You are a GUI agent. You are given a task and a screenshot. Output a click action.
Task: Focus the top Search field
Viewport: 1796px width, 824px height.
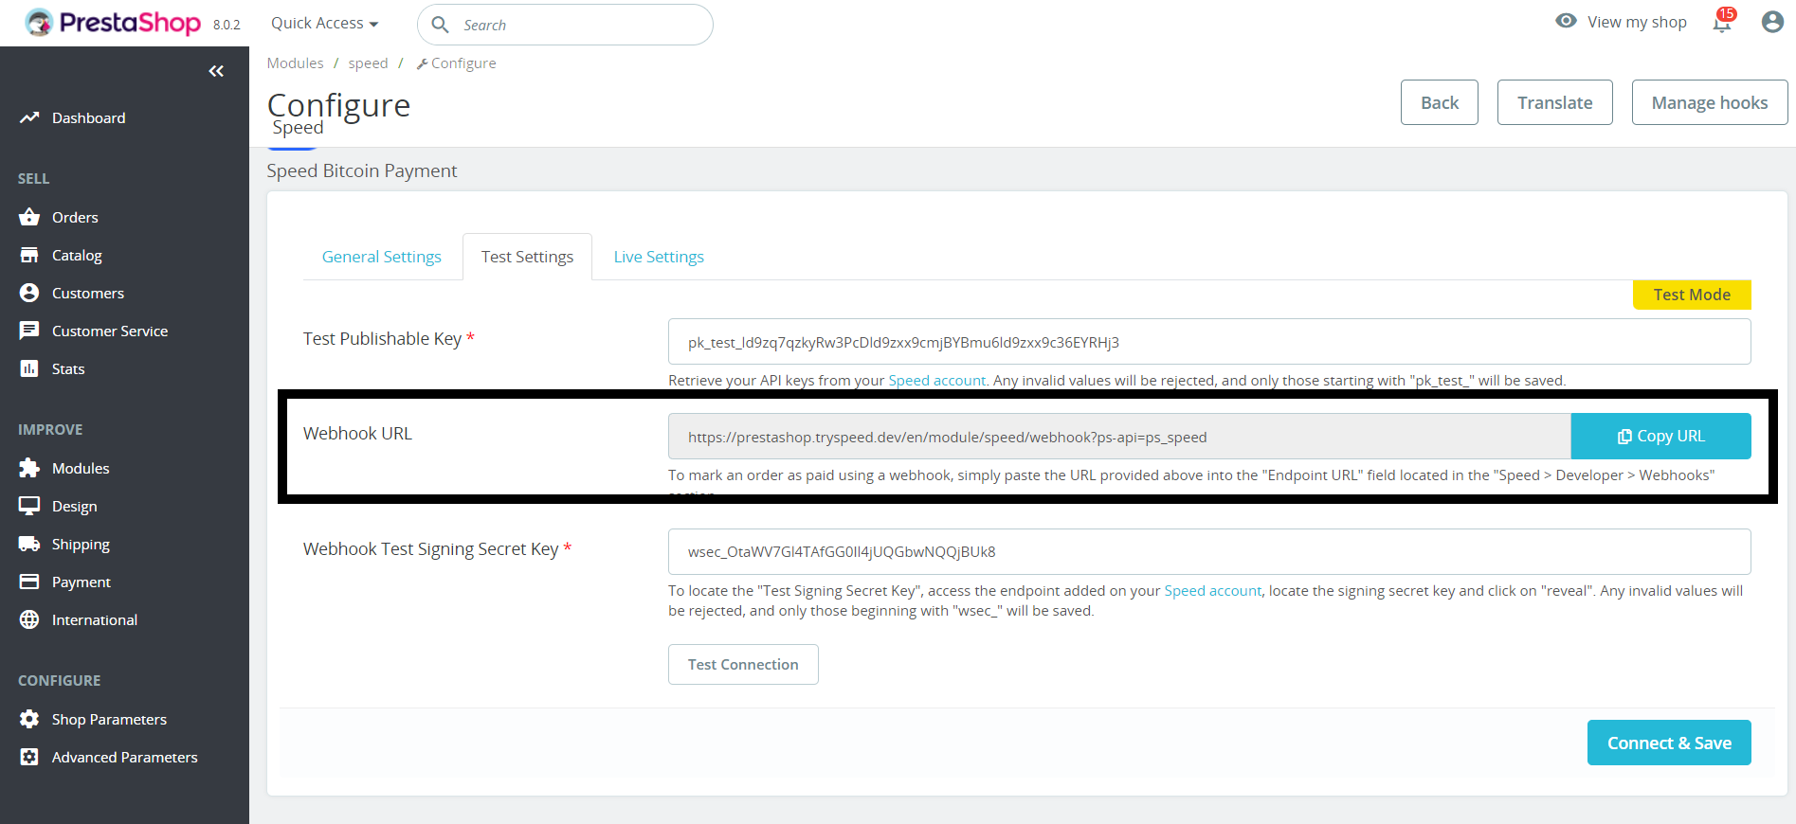click(x=565, y=25)
